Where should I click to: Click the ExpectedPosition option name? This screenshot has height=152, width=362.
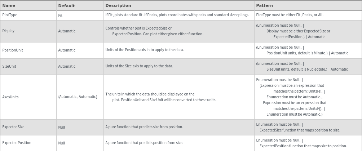[x=17, y=143]
